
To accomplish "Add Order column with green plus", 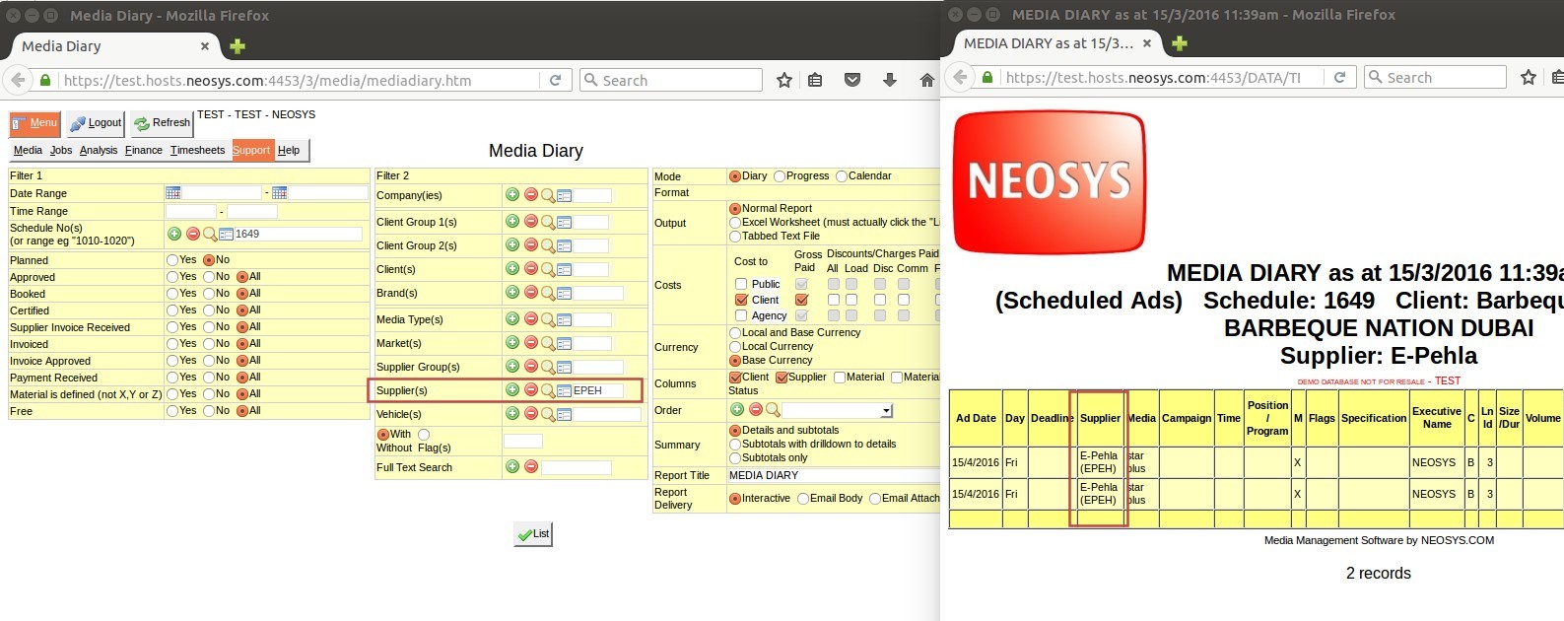I will [737, 409].
